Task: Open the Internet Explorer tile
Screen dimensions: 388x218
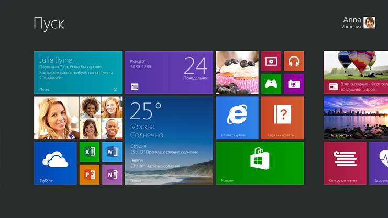Action: pos(237,118)
